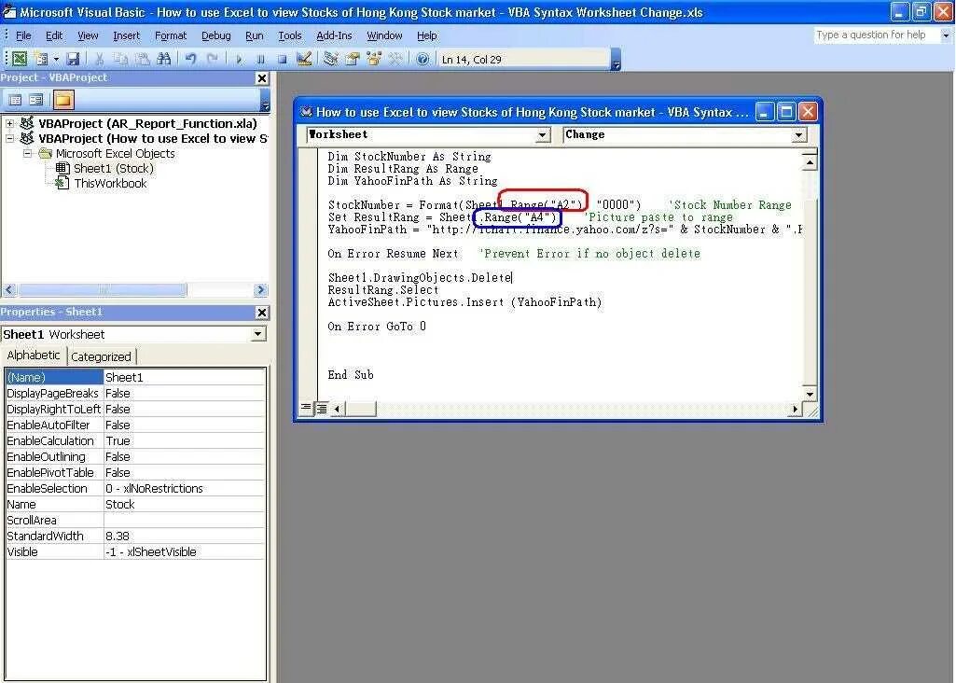
Task: Open the File menu
Action: click(23, 36)
